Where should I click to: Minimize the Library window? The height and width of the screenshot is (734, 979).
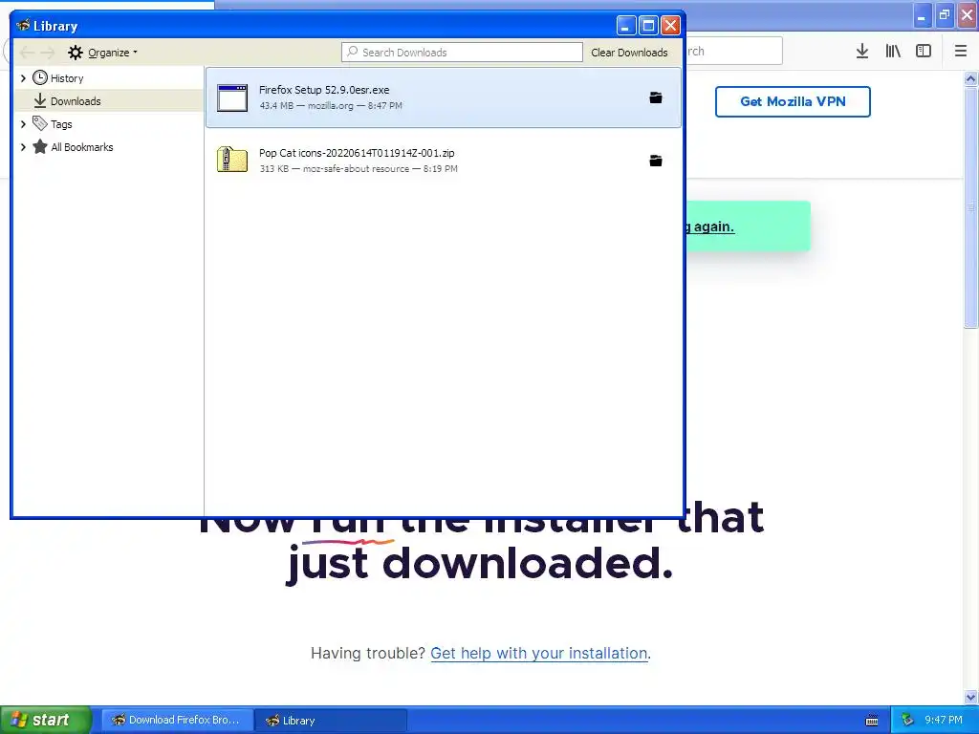pyautogui.click(x=626, y=26)
